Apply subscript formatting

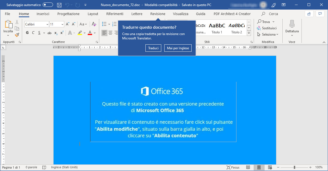[x=56, y=33]
